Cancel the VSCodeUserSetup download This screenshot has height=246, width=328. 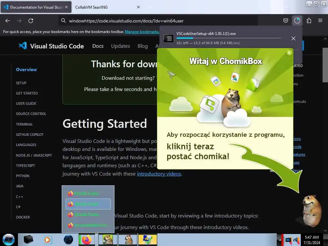pos(293,38)
